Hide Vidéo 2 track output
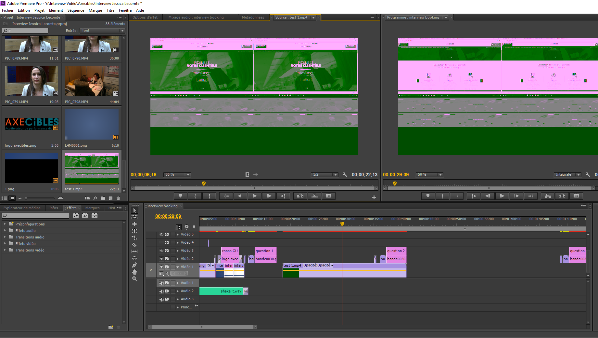The width and height of the screenshot is (598, 338). (x=161, y=259)
